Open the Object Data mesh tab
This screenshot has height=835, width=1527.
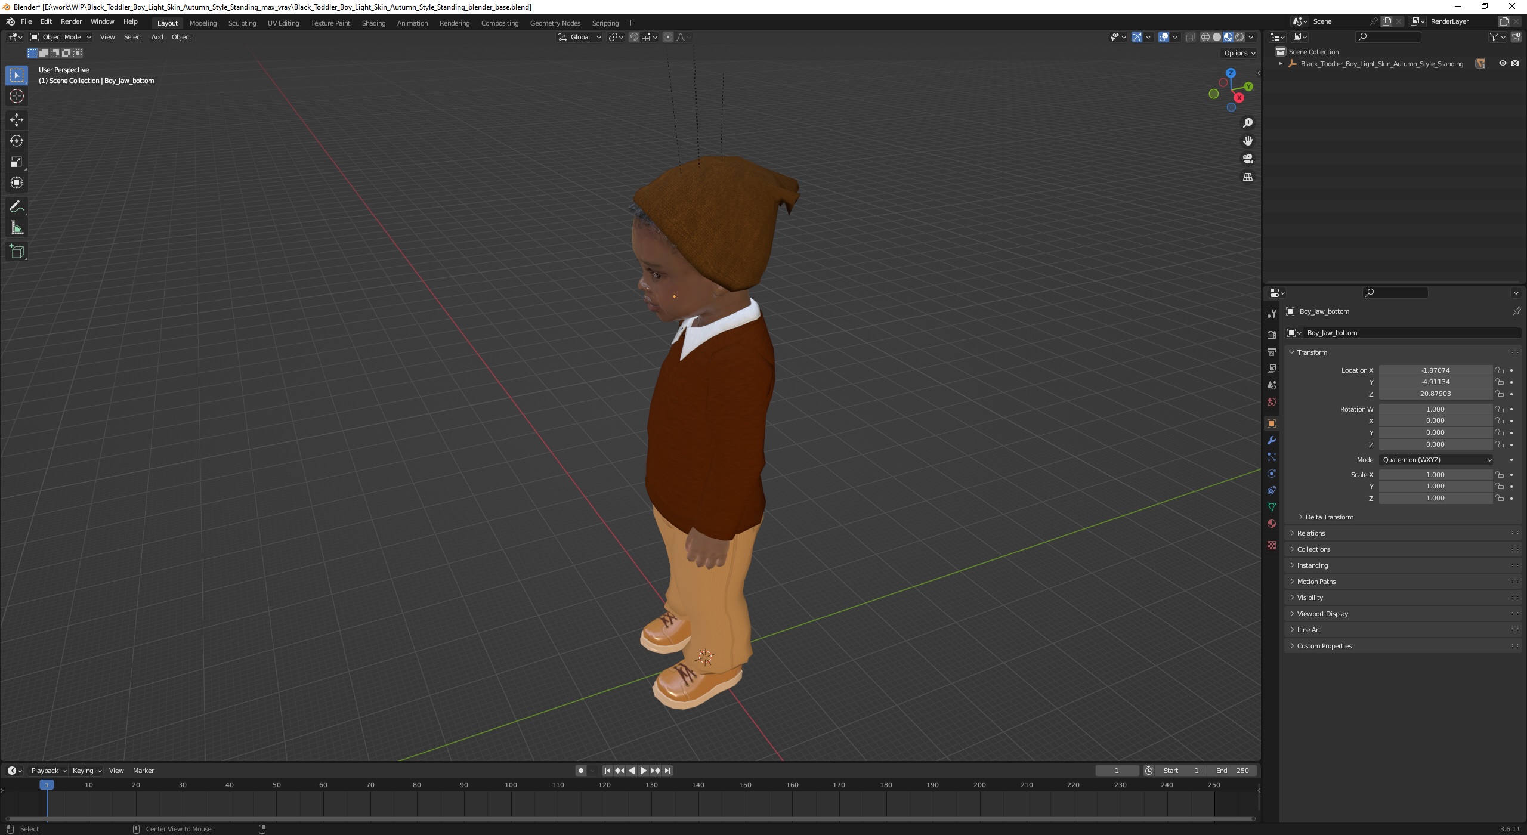[1271, 507]
